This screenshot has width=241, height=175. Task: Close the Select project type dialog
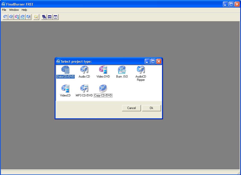pyautogui.click(x=159, y=61)
